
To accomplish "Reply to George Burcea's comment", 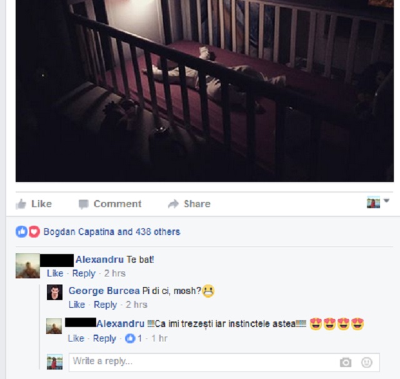I will coord(106,305).
